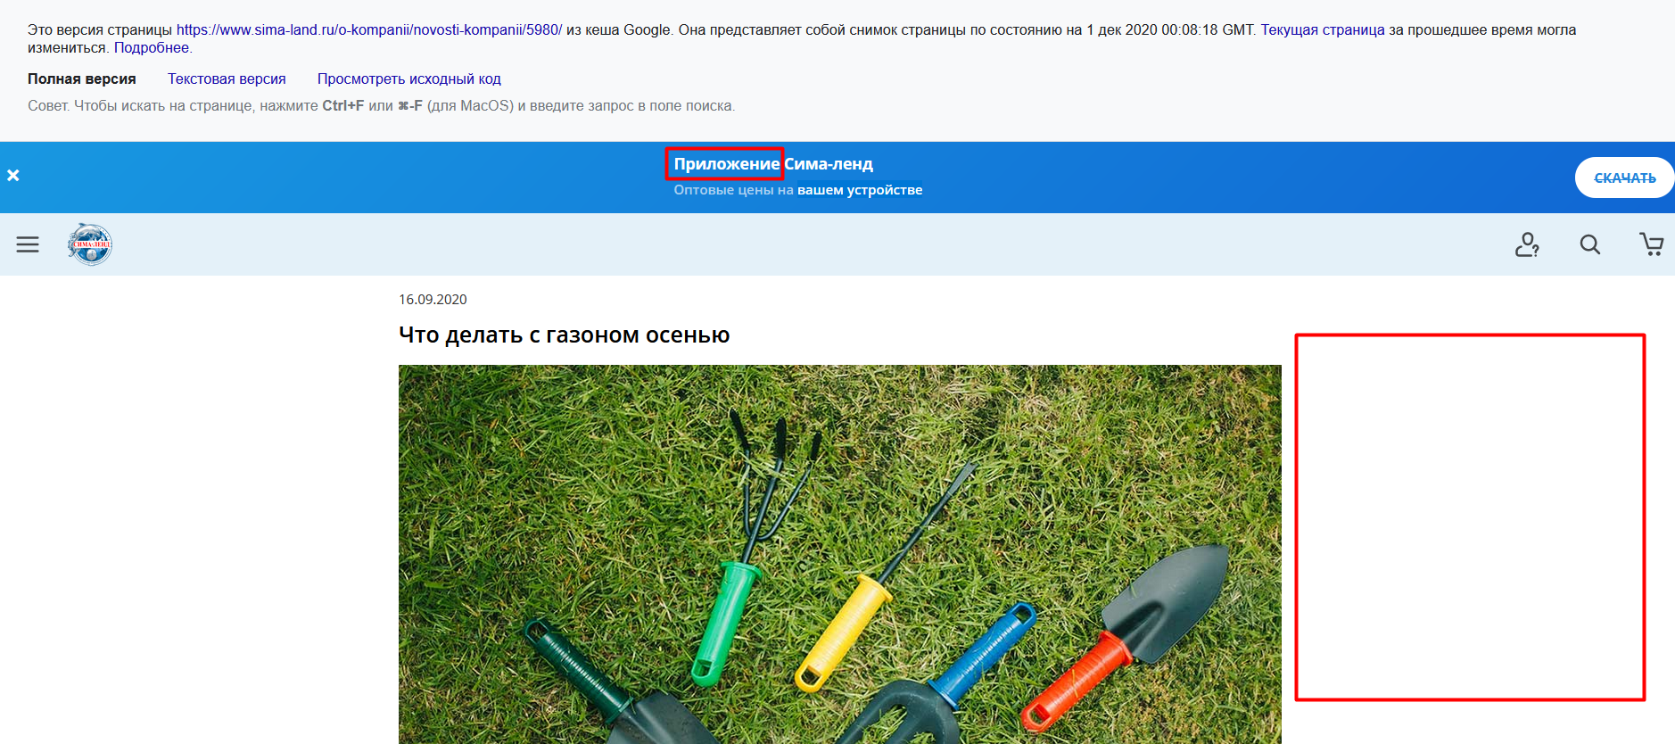Viewport: 1675px width, 744px height.
Task: Follow the Текущая страница link
Action: [x=1322, y=29]
